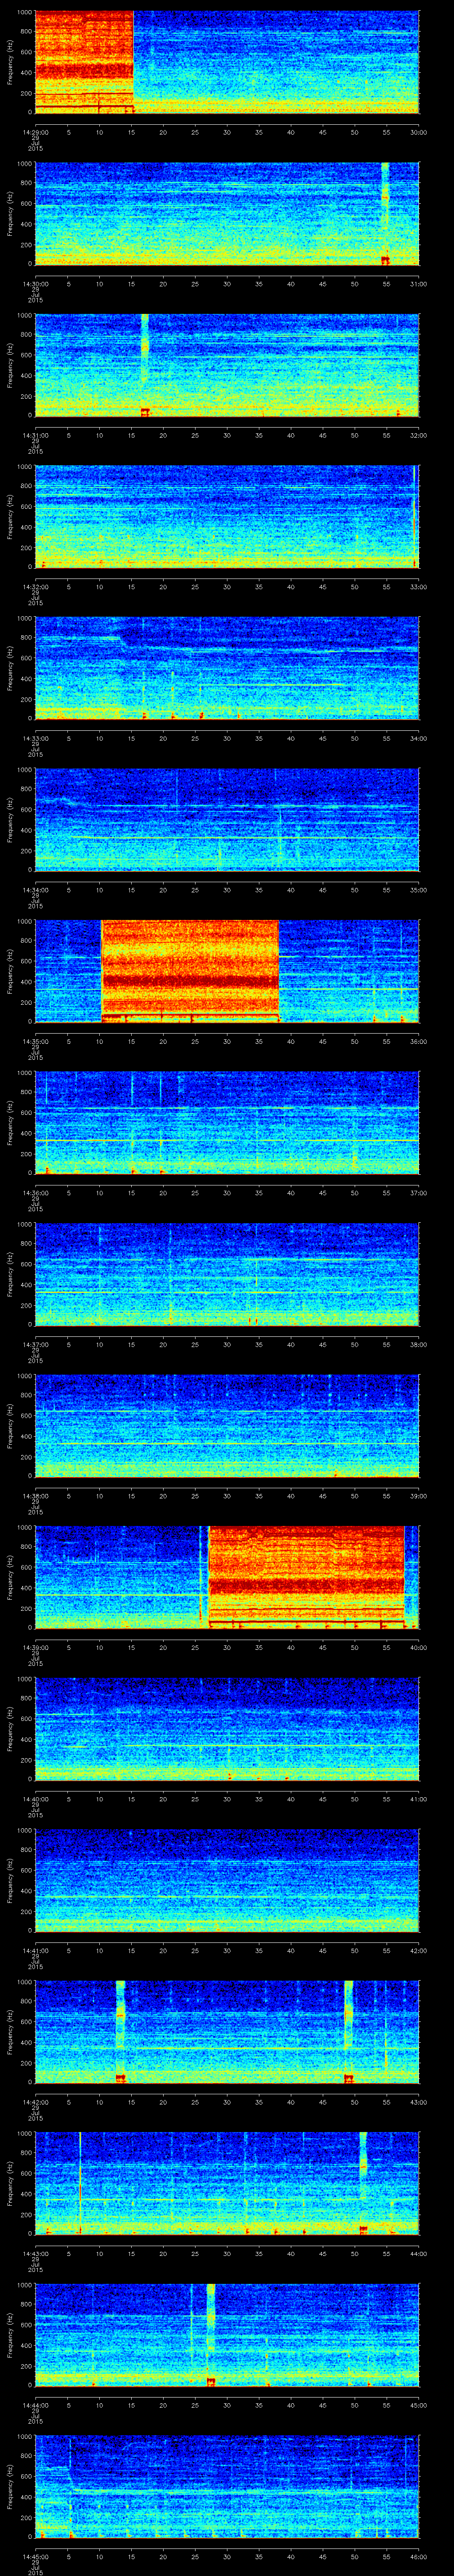Image resolution: width=454 pixels, height=2576 pixels.
Task: Open the 14:34:00 spectrogram panel
Action: click(x=227, y=819)
